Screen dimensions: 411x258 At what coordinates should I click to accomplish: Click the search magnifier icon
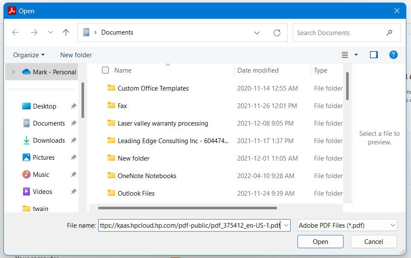point(389,32)
